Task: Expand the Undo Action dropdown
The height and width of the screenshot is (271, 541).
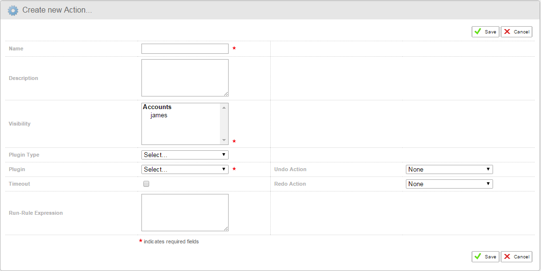Action: [x=449, y=170]
